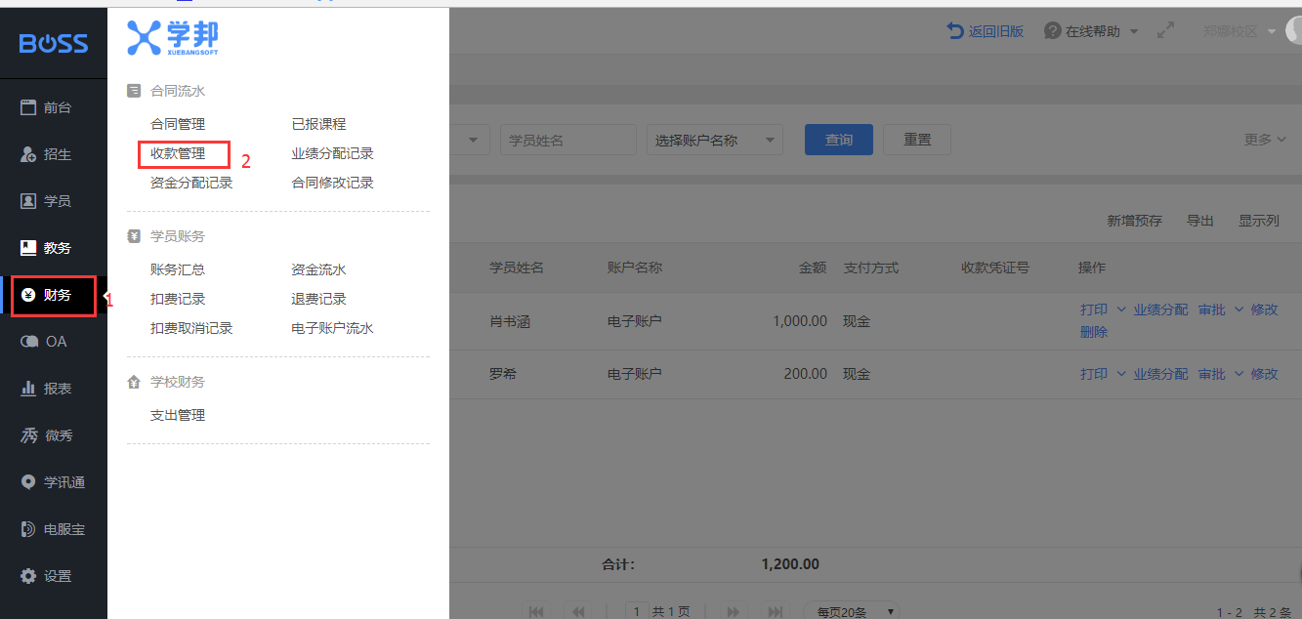Click the fullscreen expand icon

click(x=1165, y=31)
